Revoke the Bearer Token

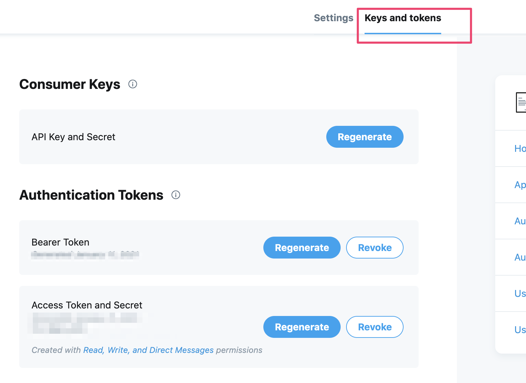374,248
